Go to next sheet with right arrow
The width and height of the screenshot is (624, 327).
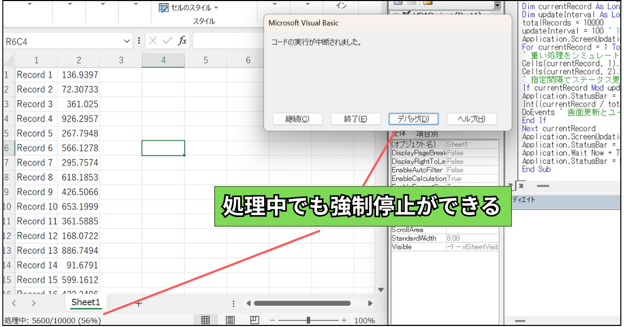click(x=33, y=303)
